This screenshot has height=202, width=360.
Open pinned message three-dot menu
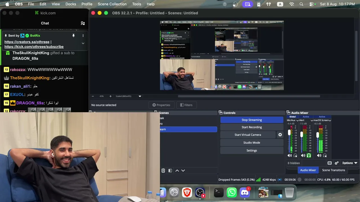point(83,36)
